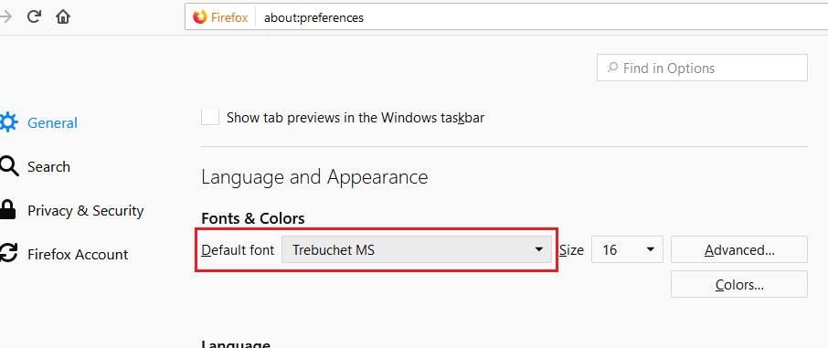The height and width of the screenshot is (348, 828).
Task: Expand the font Size dropdown
Action: (627, 249)
